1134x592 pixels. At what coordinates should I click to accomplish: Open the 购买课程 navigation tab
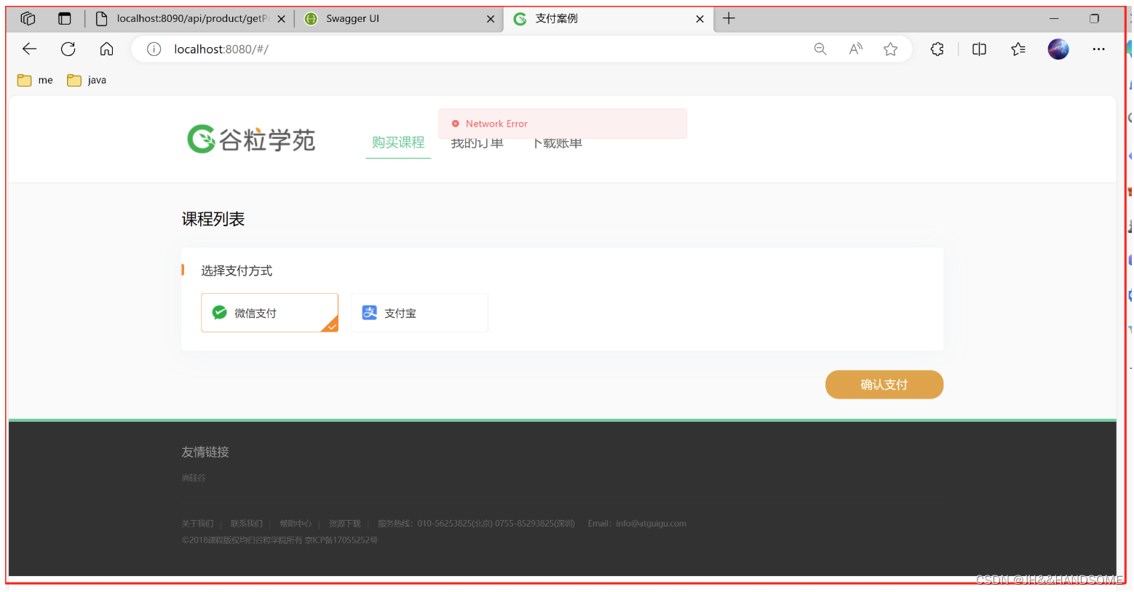click(x=398, y=143)
